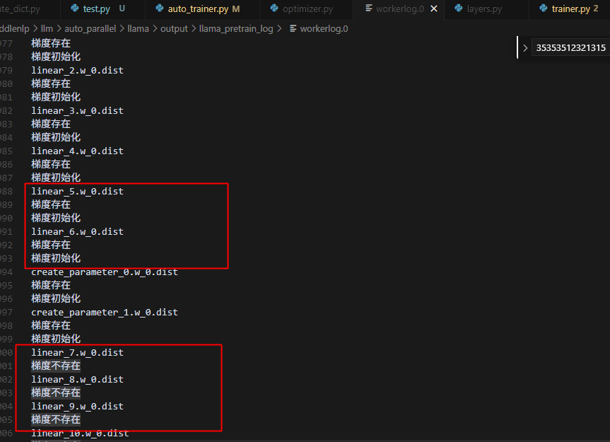Place cursor on linear_5.w_0.dist line

click(77, 191)
